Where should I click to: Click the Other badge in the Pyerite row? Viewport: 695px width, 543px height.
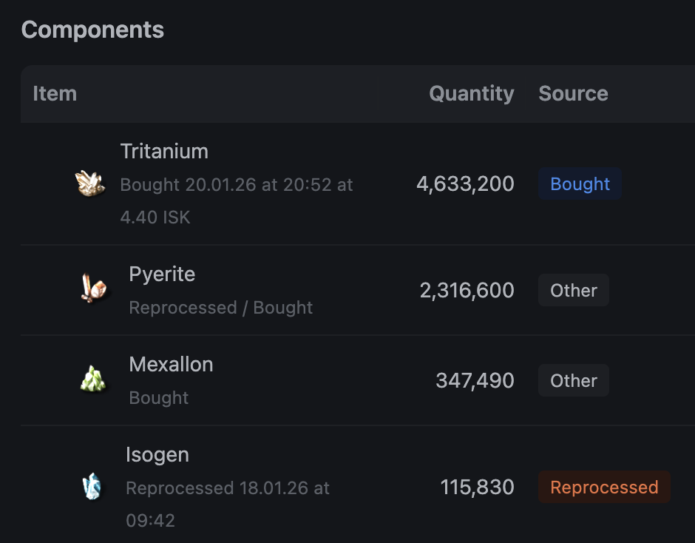click(x=573, y=290)
